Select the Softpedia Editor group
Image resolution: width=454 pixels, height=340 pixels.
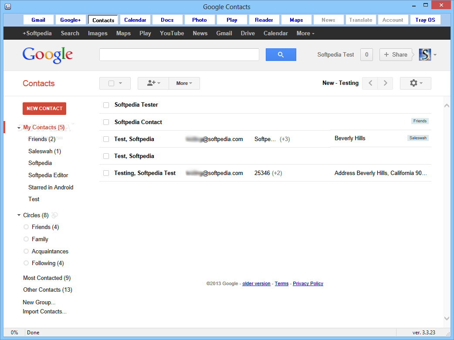point(48,175)
